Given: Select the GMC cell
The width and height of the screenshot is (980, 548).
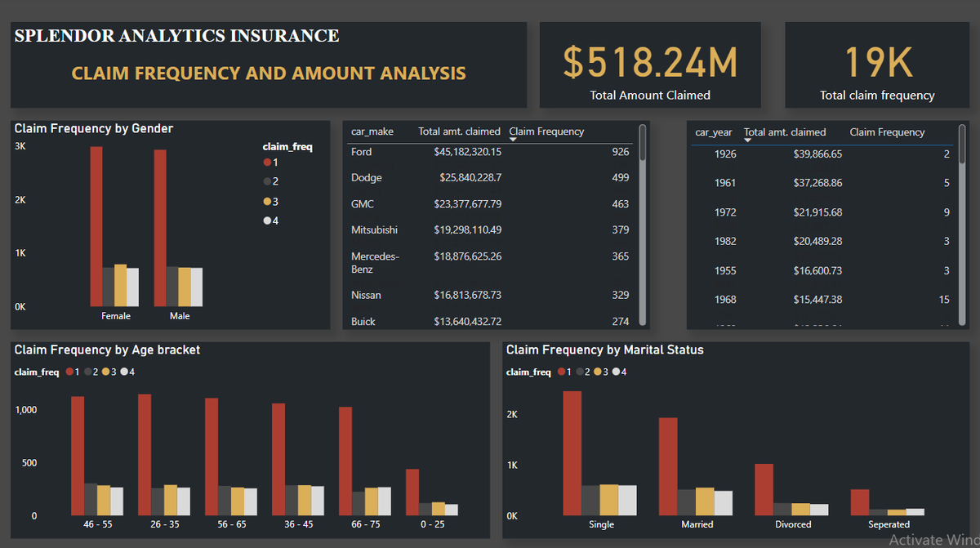Looking at the screenshot, I should (363, 204).
